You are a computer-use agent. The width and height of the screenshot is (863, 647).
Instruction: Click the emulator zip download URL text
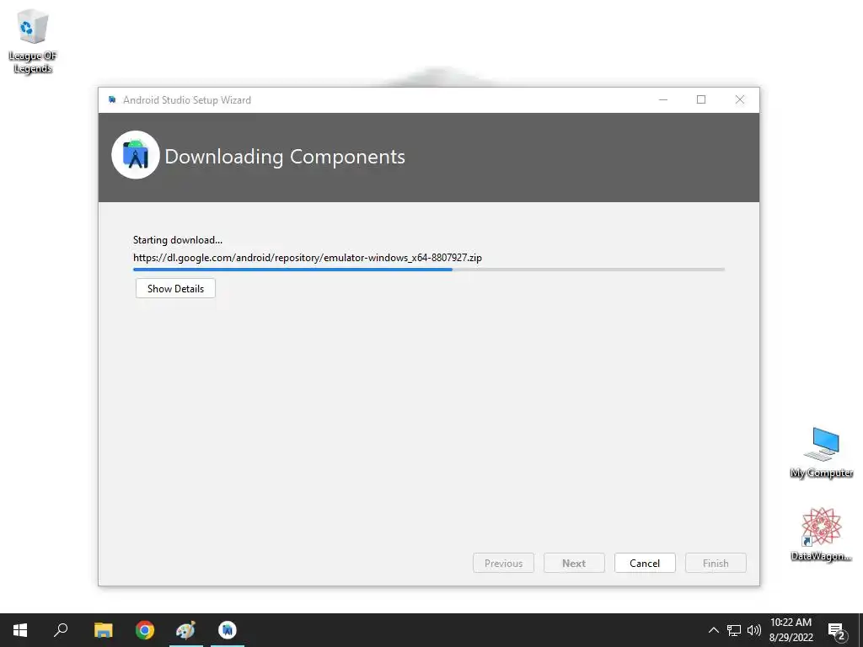308,258
